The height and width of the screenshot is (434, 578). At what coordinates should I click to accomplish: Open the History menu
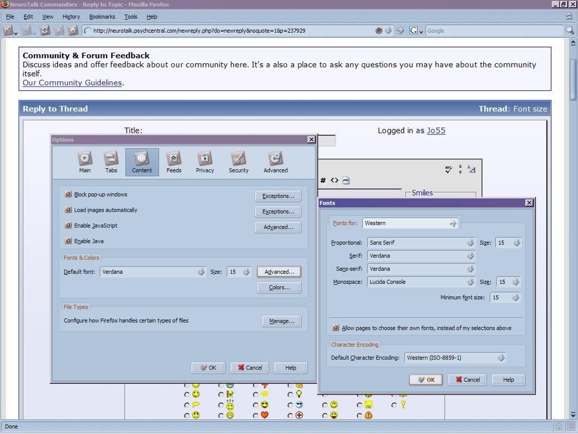click(71, 16)
